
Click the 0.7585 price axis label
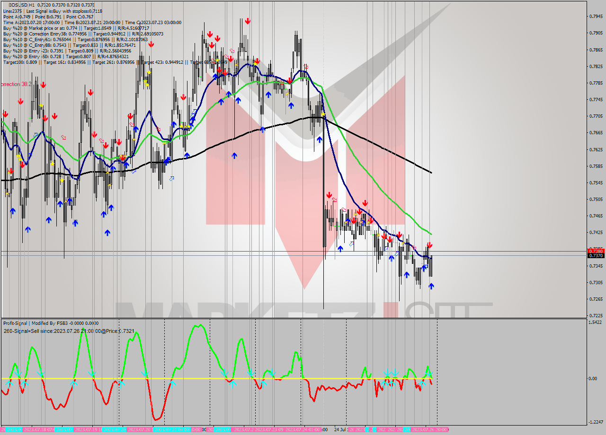click(x=597, y=166)
